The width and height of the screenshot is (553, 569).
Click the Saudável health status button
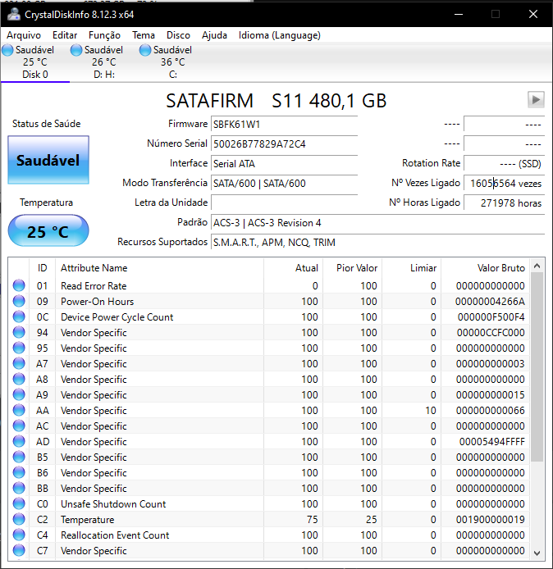point(48,160)
